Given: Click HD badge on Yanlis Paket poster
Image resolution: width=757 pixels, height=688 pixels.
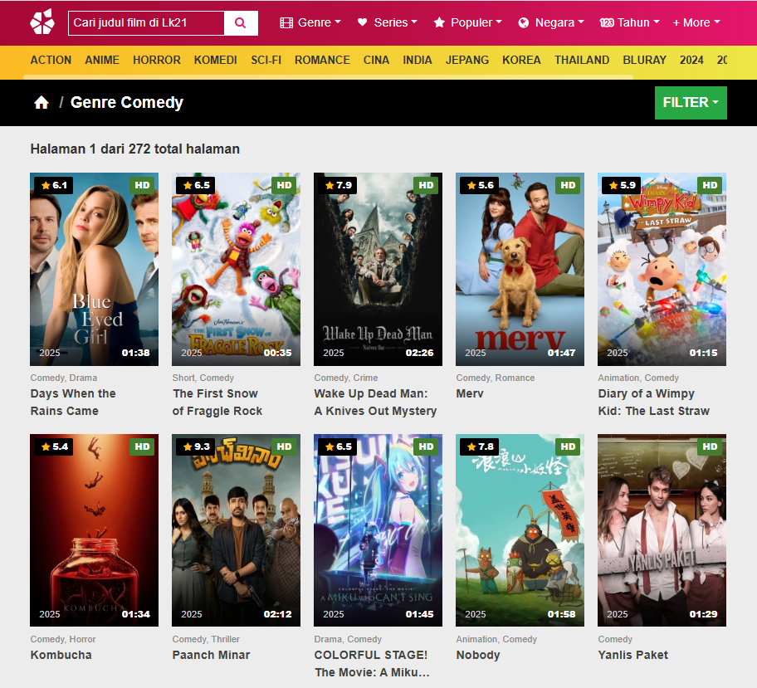Looking at the screenshot, I should [x=710, y=446].
